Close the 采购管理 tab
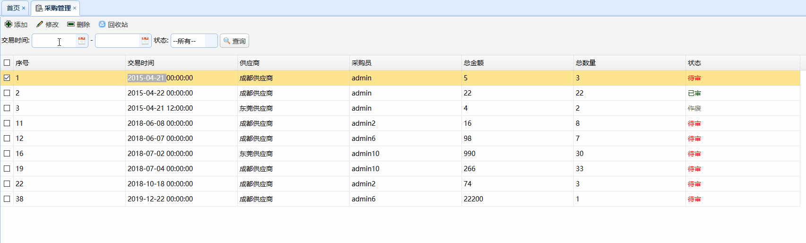 (75, 8)
